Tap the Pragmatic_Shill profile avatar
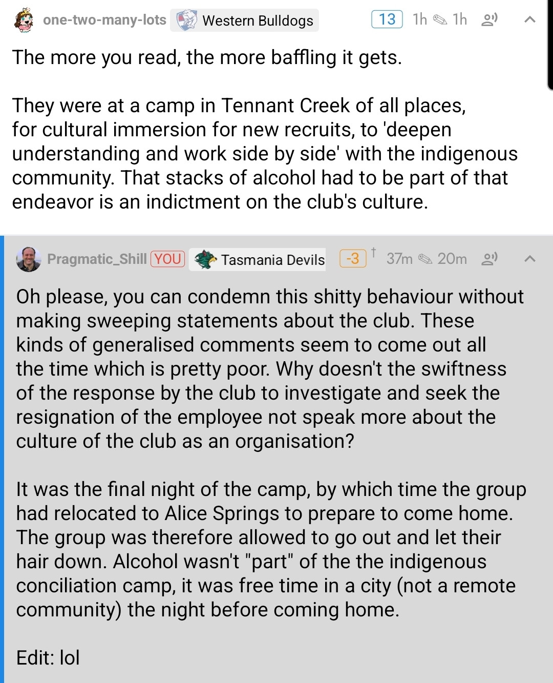 [x=29, y=259]
